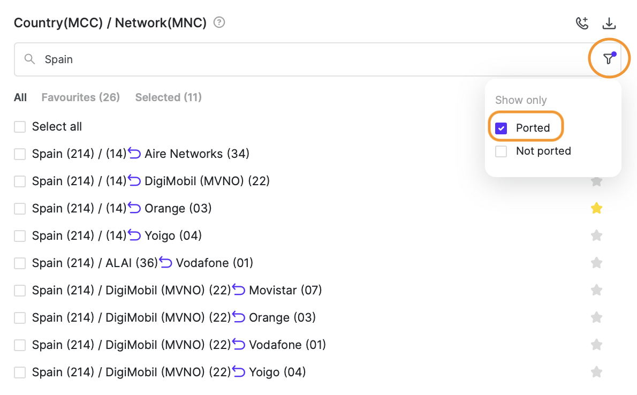Open the Selected (11) tab
The image size is (637, 395).
pyautogui.click(x=168, y=97)
